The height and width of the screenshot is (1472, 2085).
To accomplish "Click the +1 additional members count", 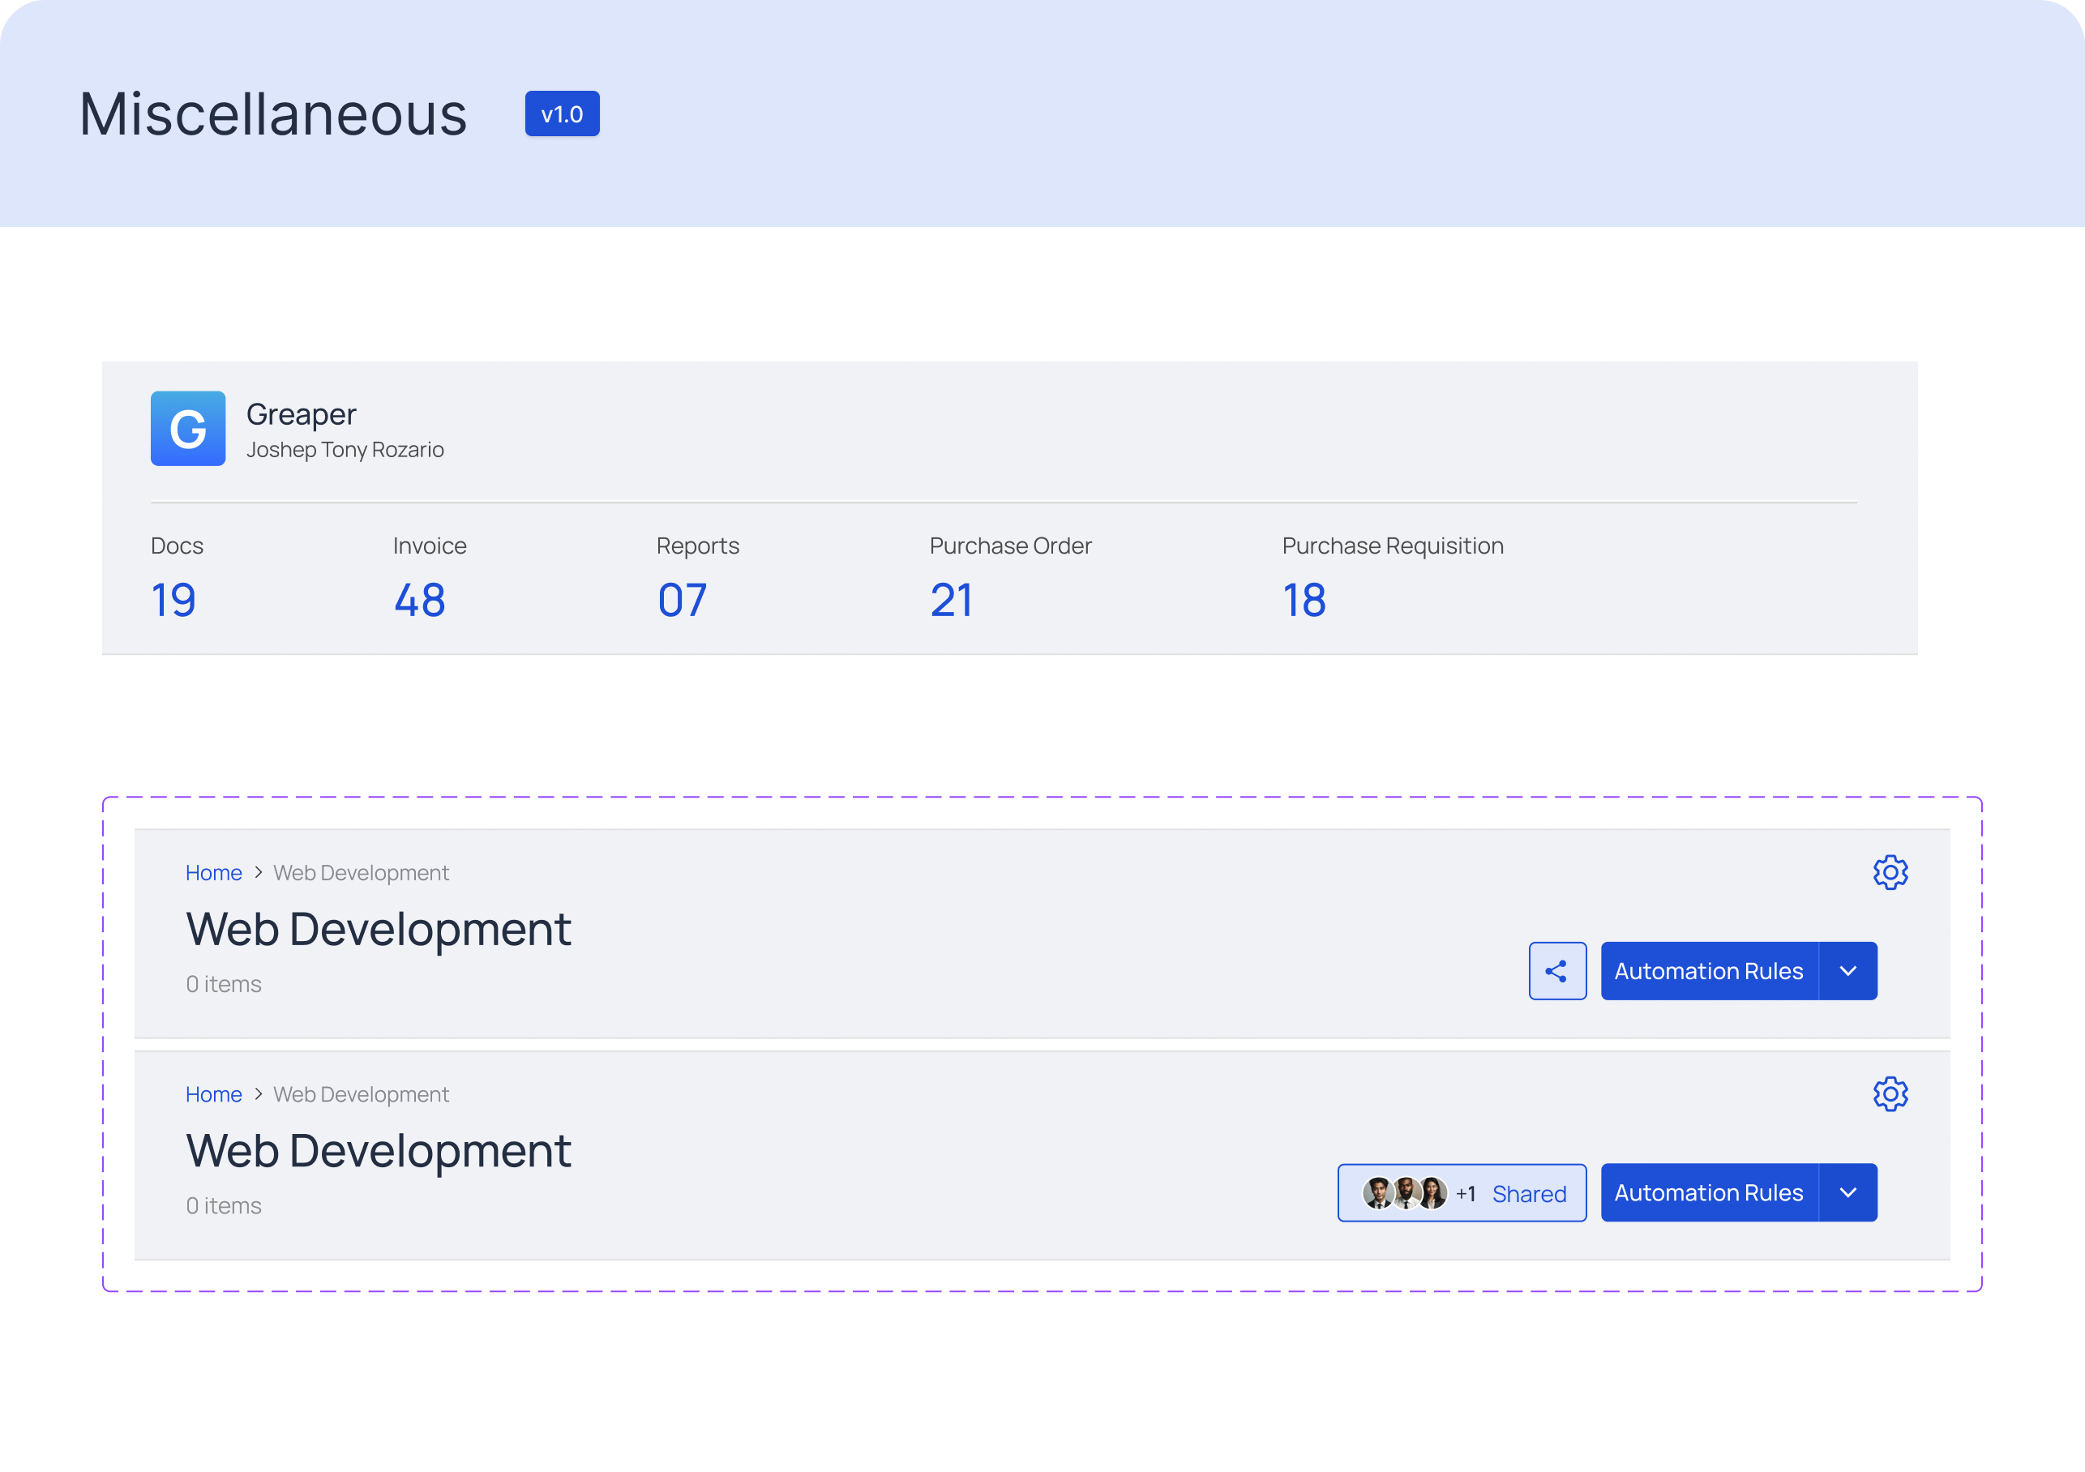I will click(1466, 1193).
